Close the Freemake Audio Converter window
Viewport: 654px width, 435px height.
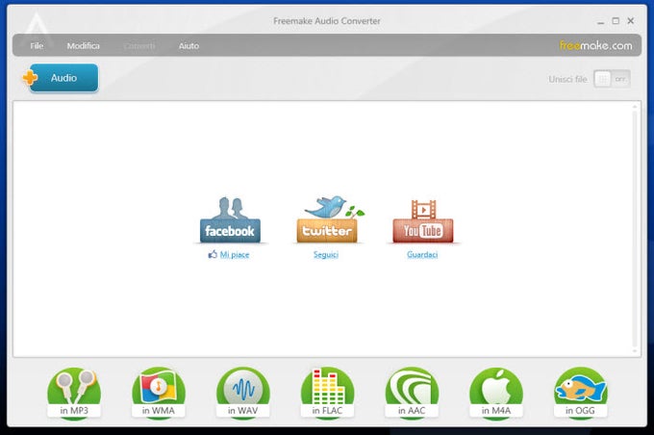[x=631, y=21]
